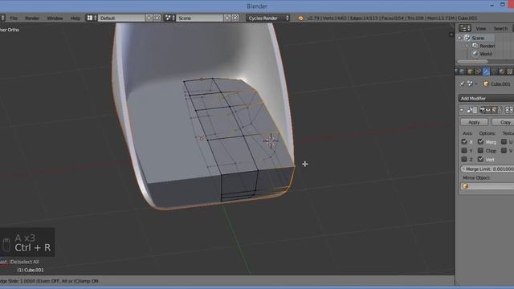Click the Scene icon in outliner
The height and width of the screenshot is (289, 514).
coord(467,38)
